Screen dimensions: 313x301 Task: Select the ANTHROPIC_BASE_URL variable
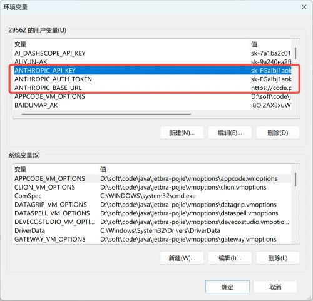153,88
